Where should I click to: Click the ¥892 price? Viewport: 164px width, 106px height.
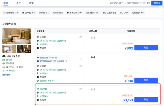(129, 48)
